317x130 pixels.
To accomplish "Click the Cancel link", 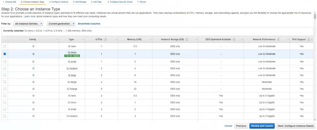I will coord(228,126).
